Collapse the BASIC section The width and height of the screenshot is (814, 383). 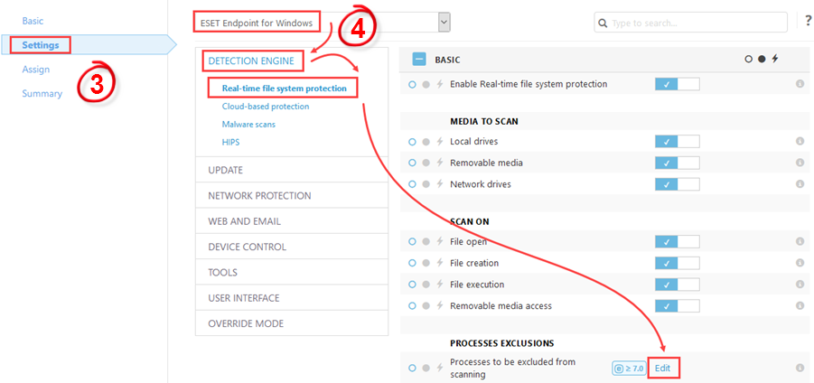point(419,60)
